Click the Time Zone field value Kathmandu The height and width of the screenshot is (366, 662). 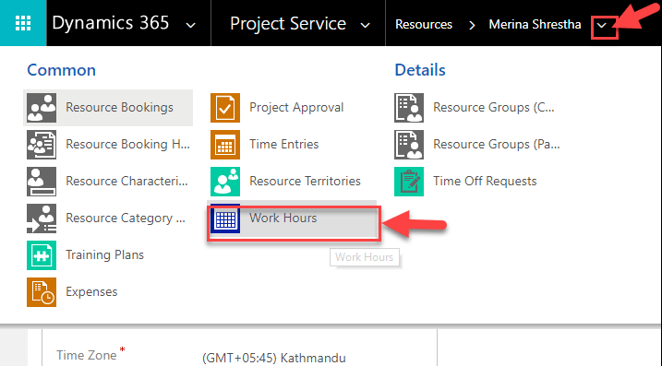[274, 358]
